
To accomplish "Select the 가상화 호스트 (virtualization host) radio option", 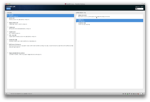I will (x=8, y=32).
